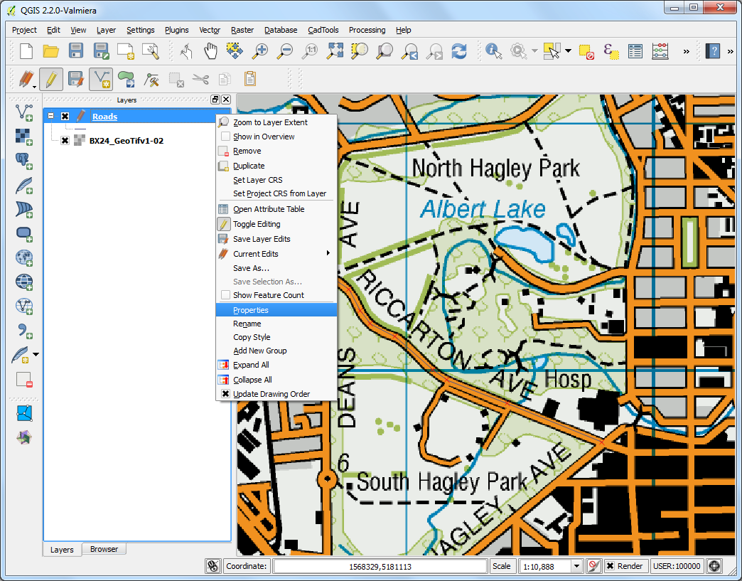Enable Show Feature Count option
This screenshot has width=742, height=581.
click(268, 295)
